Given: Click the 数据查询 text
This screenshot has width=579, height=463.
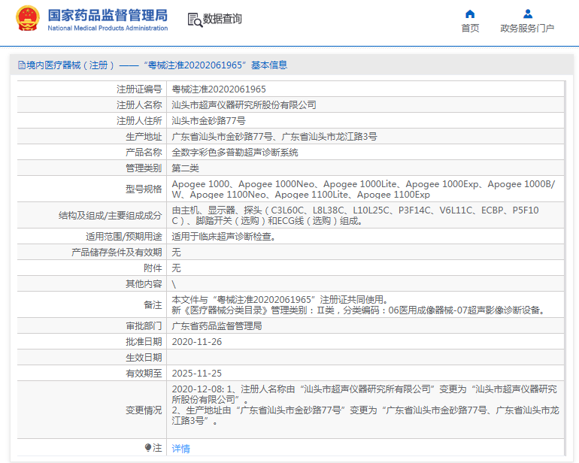Looking at the screenshot, I should [223, 19].
